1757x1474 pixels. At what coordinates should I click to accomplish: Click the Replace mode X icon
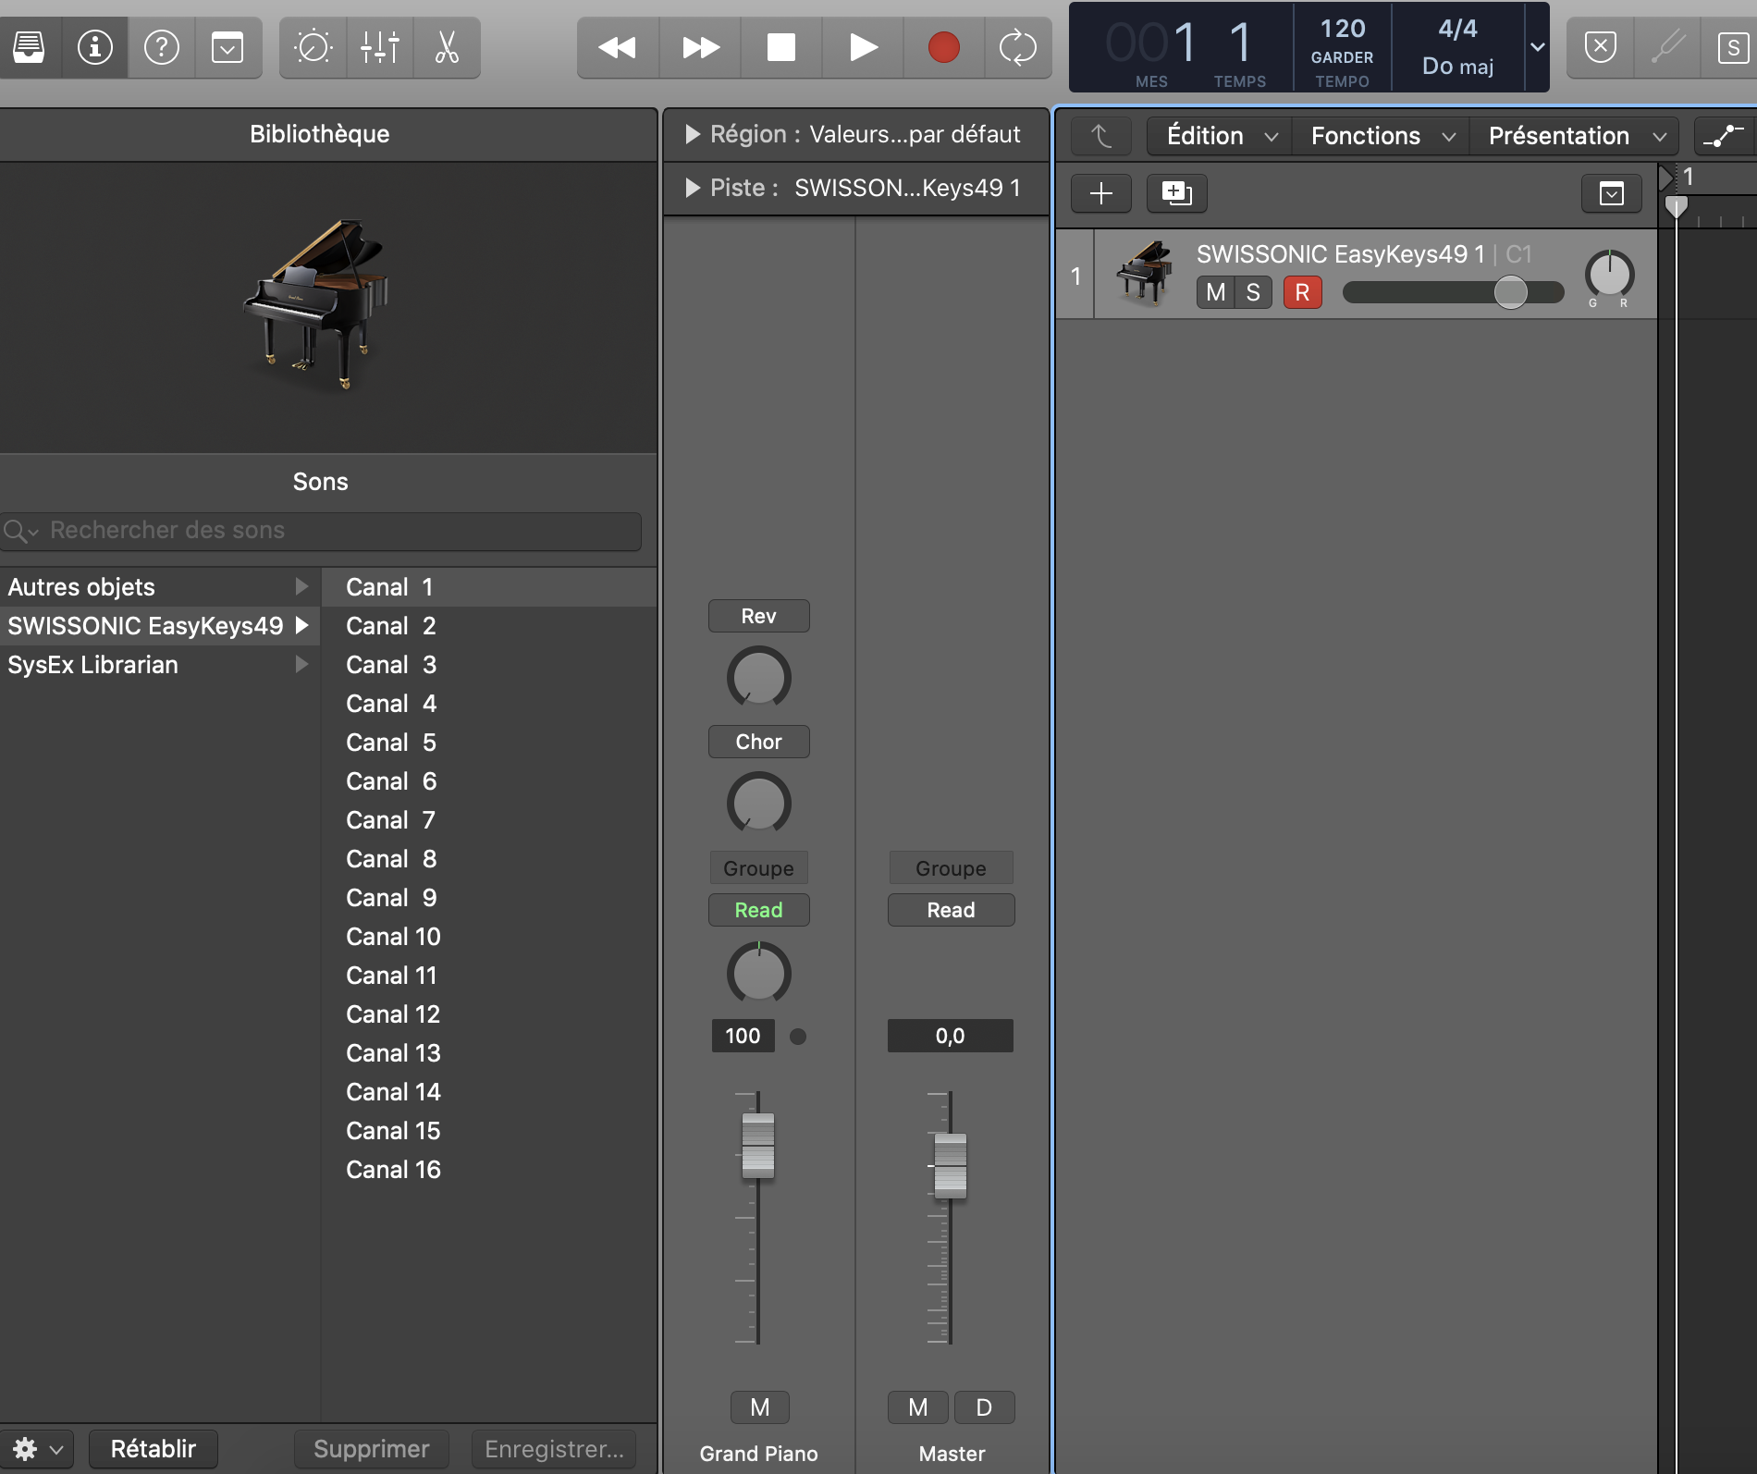pyautogui.click(x=1601, y=47)
